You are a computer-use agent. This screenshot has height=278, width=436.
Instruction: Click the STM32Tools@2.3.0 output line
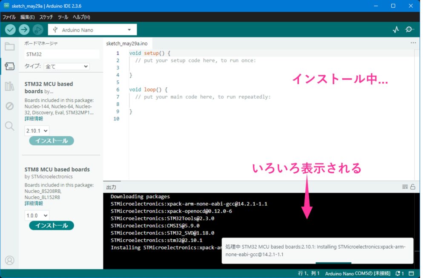pyautogui.click(x=162, y=218)
